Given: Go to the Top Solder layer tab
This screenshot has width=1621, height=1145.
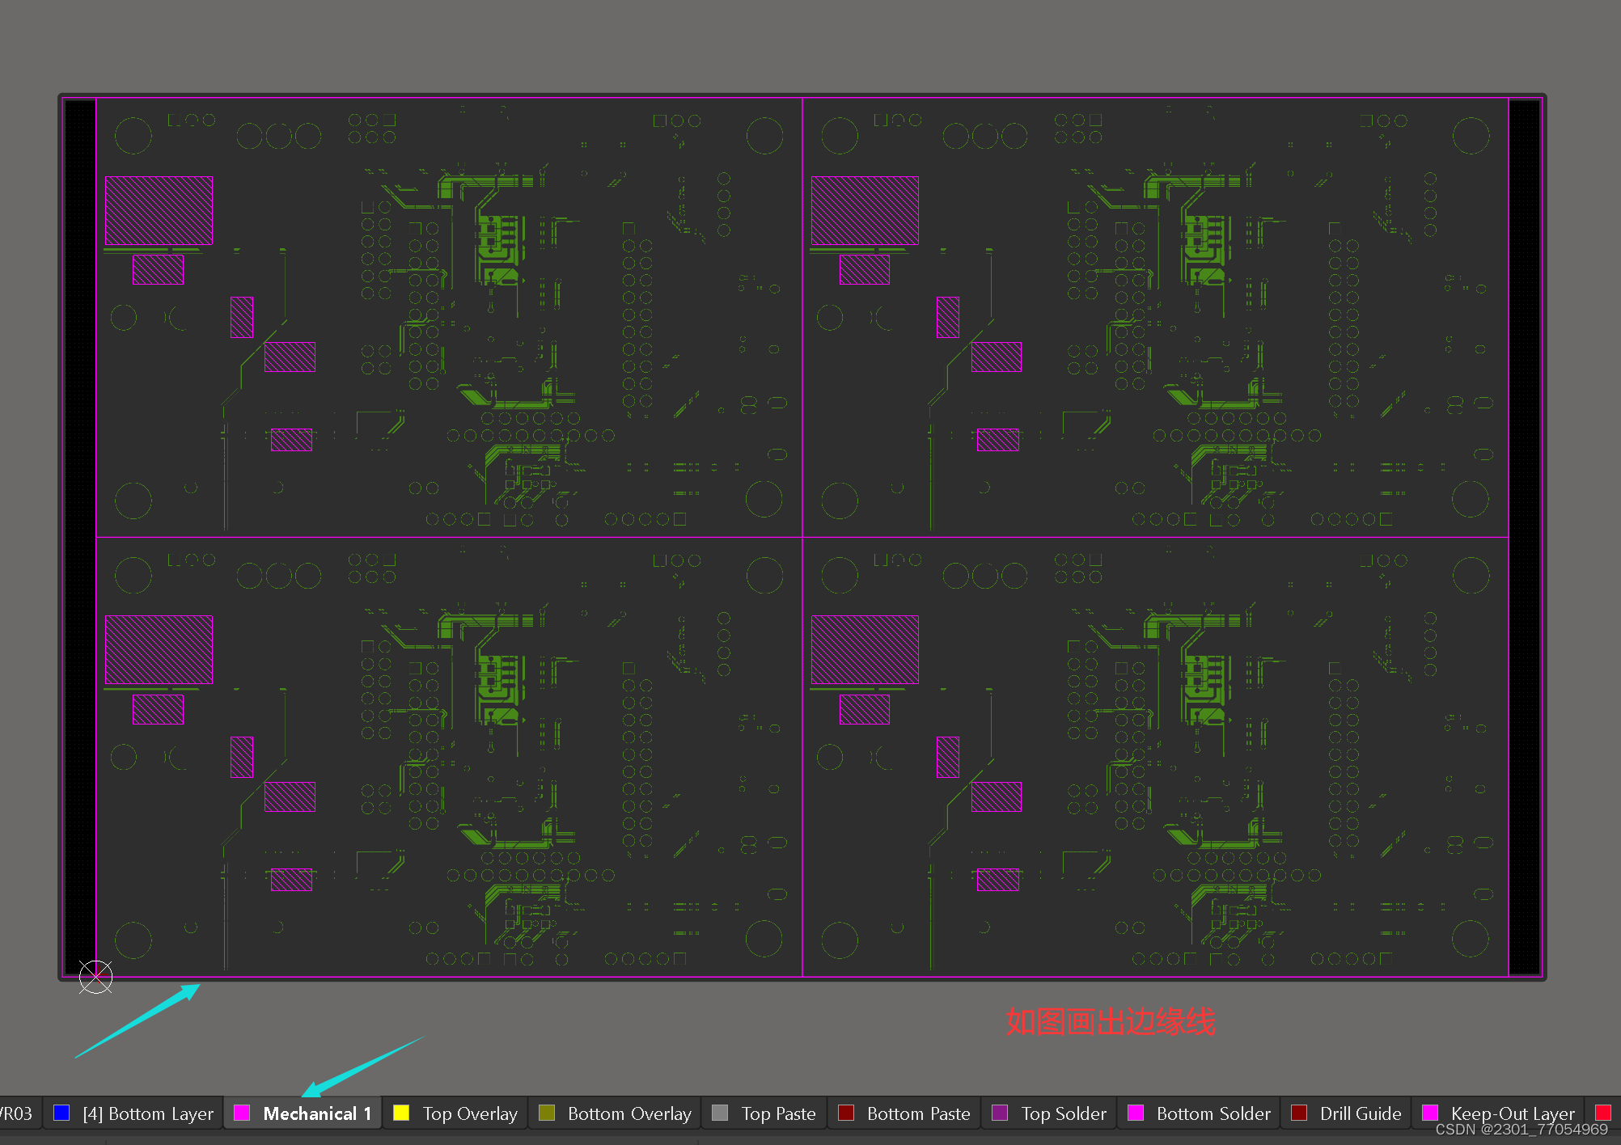Looking at the screenshot, I should pyautogui.click(x=1063, y=1113).
